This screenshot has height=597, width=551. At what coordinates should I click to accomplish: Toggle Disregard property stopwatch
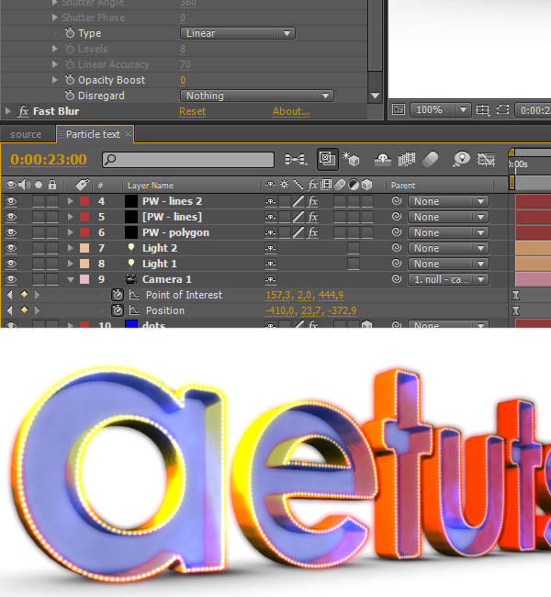point(70,96)
